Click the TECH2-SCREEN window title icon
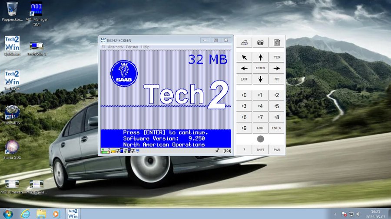 point(103,40)
